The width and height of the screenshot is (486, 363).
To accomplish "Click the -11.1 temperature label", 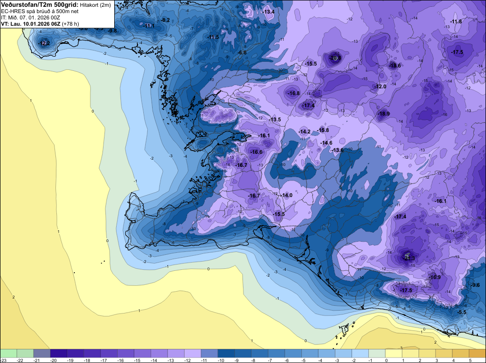I will coord(149,26).
